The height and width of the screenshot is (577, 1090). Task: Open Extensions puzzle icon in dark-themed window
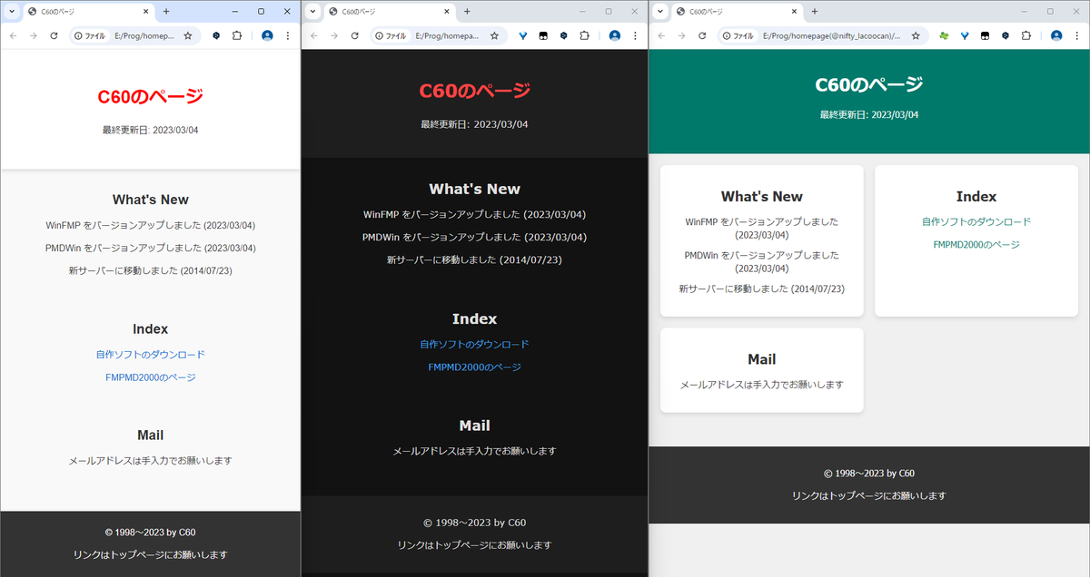584,35
